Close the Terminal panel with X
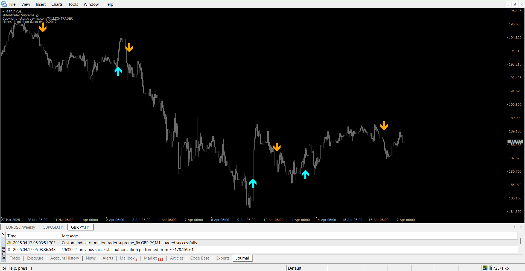The height and width of the screenshot is (271, 525). click(x=3, y=234)
